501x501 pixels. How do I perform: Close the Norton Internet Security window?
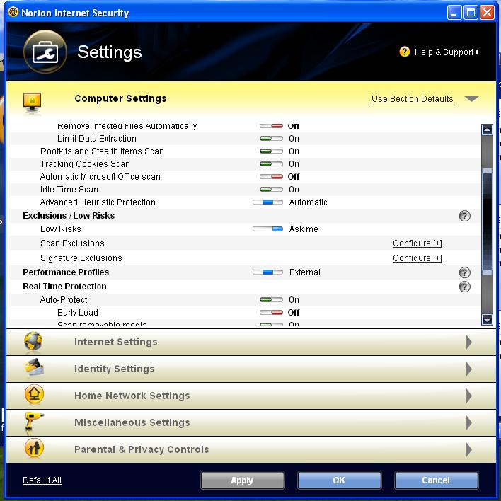coord(488,13)
